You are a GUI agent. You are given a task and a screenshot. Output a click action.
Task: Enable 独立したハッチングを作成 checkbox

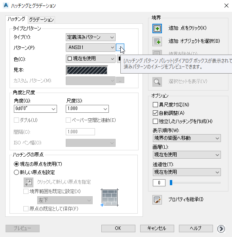click(x=155, y=121)
